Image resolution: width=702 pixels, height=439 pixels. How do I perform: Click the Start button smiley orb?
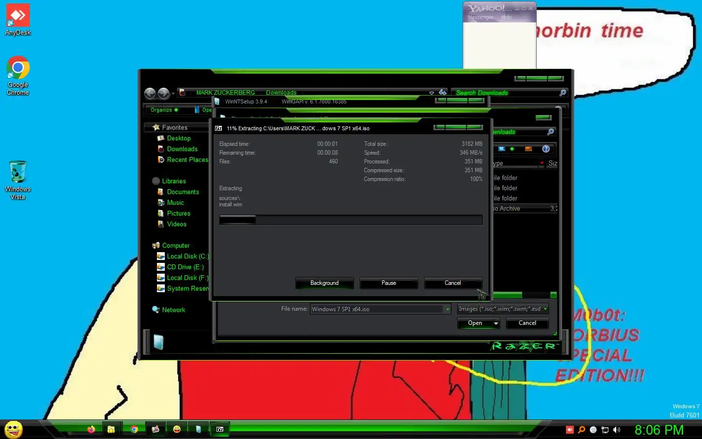[x=14, y=429]
